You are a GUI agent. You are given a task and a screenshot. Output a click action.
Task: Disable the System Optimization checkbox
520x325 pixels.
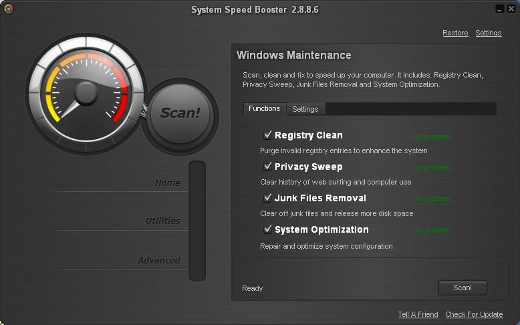(267, 229)
